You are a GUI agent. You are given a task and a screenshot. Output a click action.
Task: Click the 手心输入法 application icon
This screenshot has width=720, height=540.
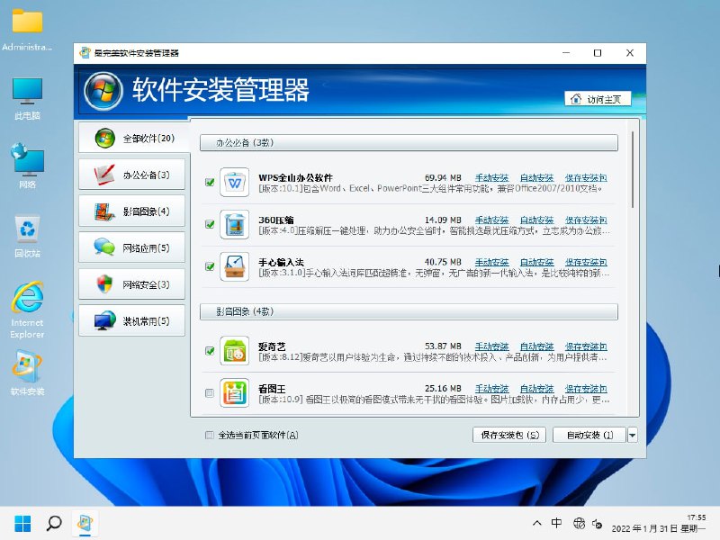(x=233, y=267)
